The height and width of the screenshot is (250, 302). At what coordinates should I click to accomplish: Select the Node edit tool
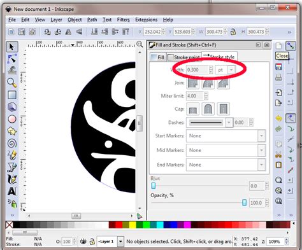click(12, 59)
